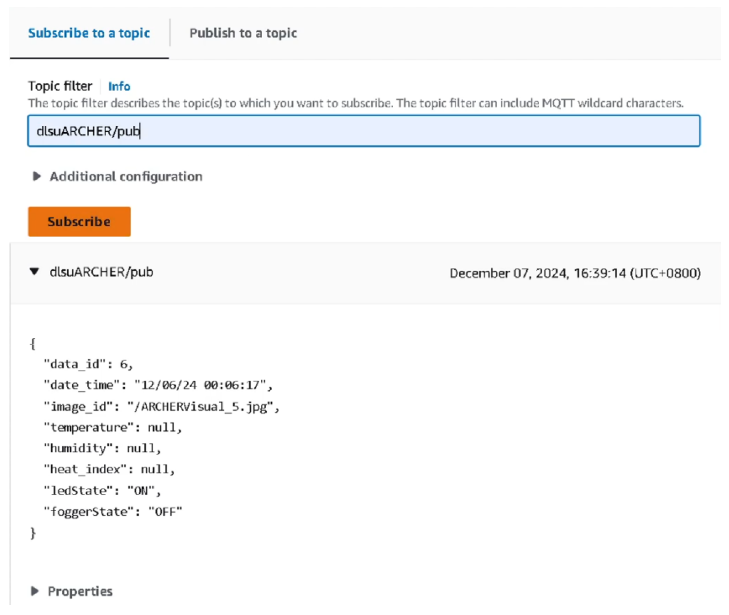Screen dimensions: 729x615
Task: Open the Topic filter Info link
Action: click(x=119, y=86)
